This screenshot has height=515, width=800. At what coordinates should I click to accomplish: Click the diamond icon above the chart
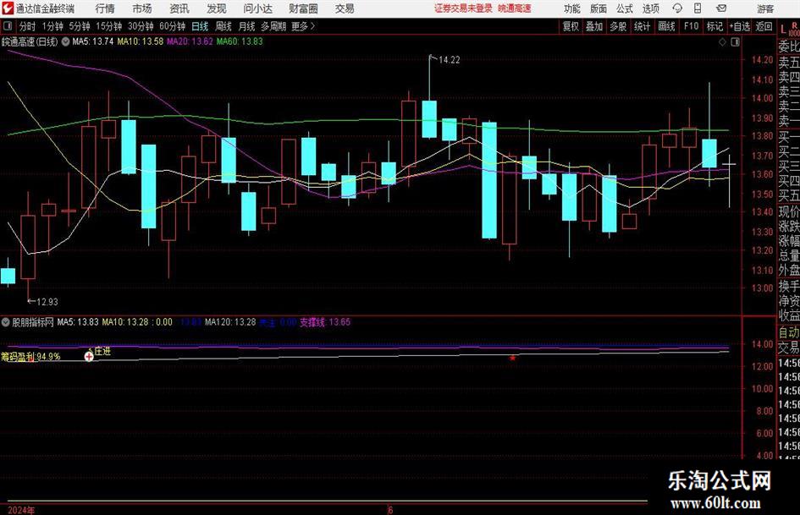pos(722,42)
